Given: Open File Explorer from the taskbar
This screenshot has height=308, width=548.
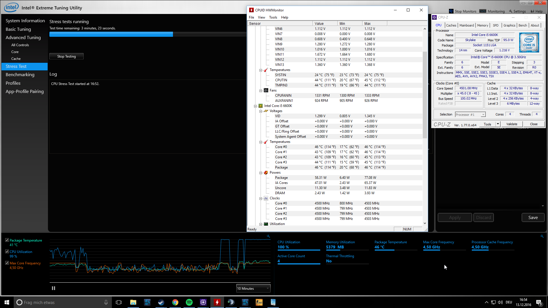Looking at the screenshot, I should (x=133, y=302).
